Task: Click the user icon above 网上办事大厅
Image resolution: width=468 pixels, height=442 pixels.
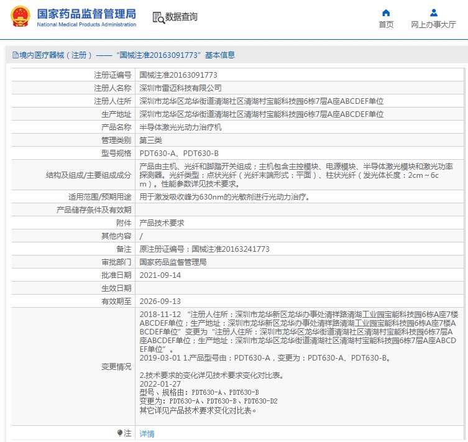Action: [434, 13]
